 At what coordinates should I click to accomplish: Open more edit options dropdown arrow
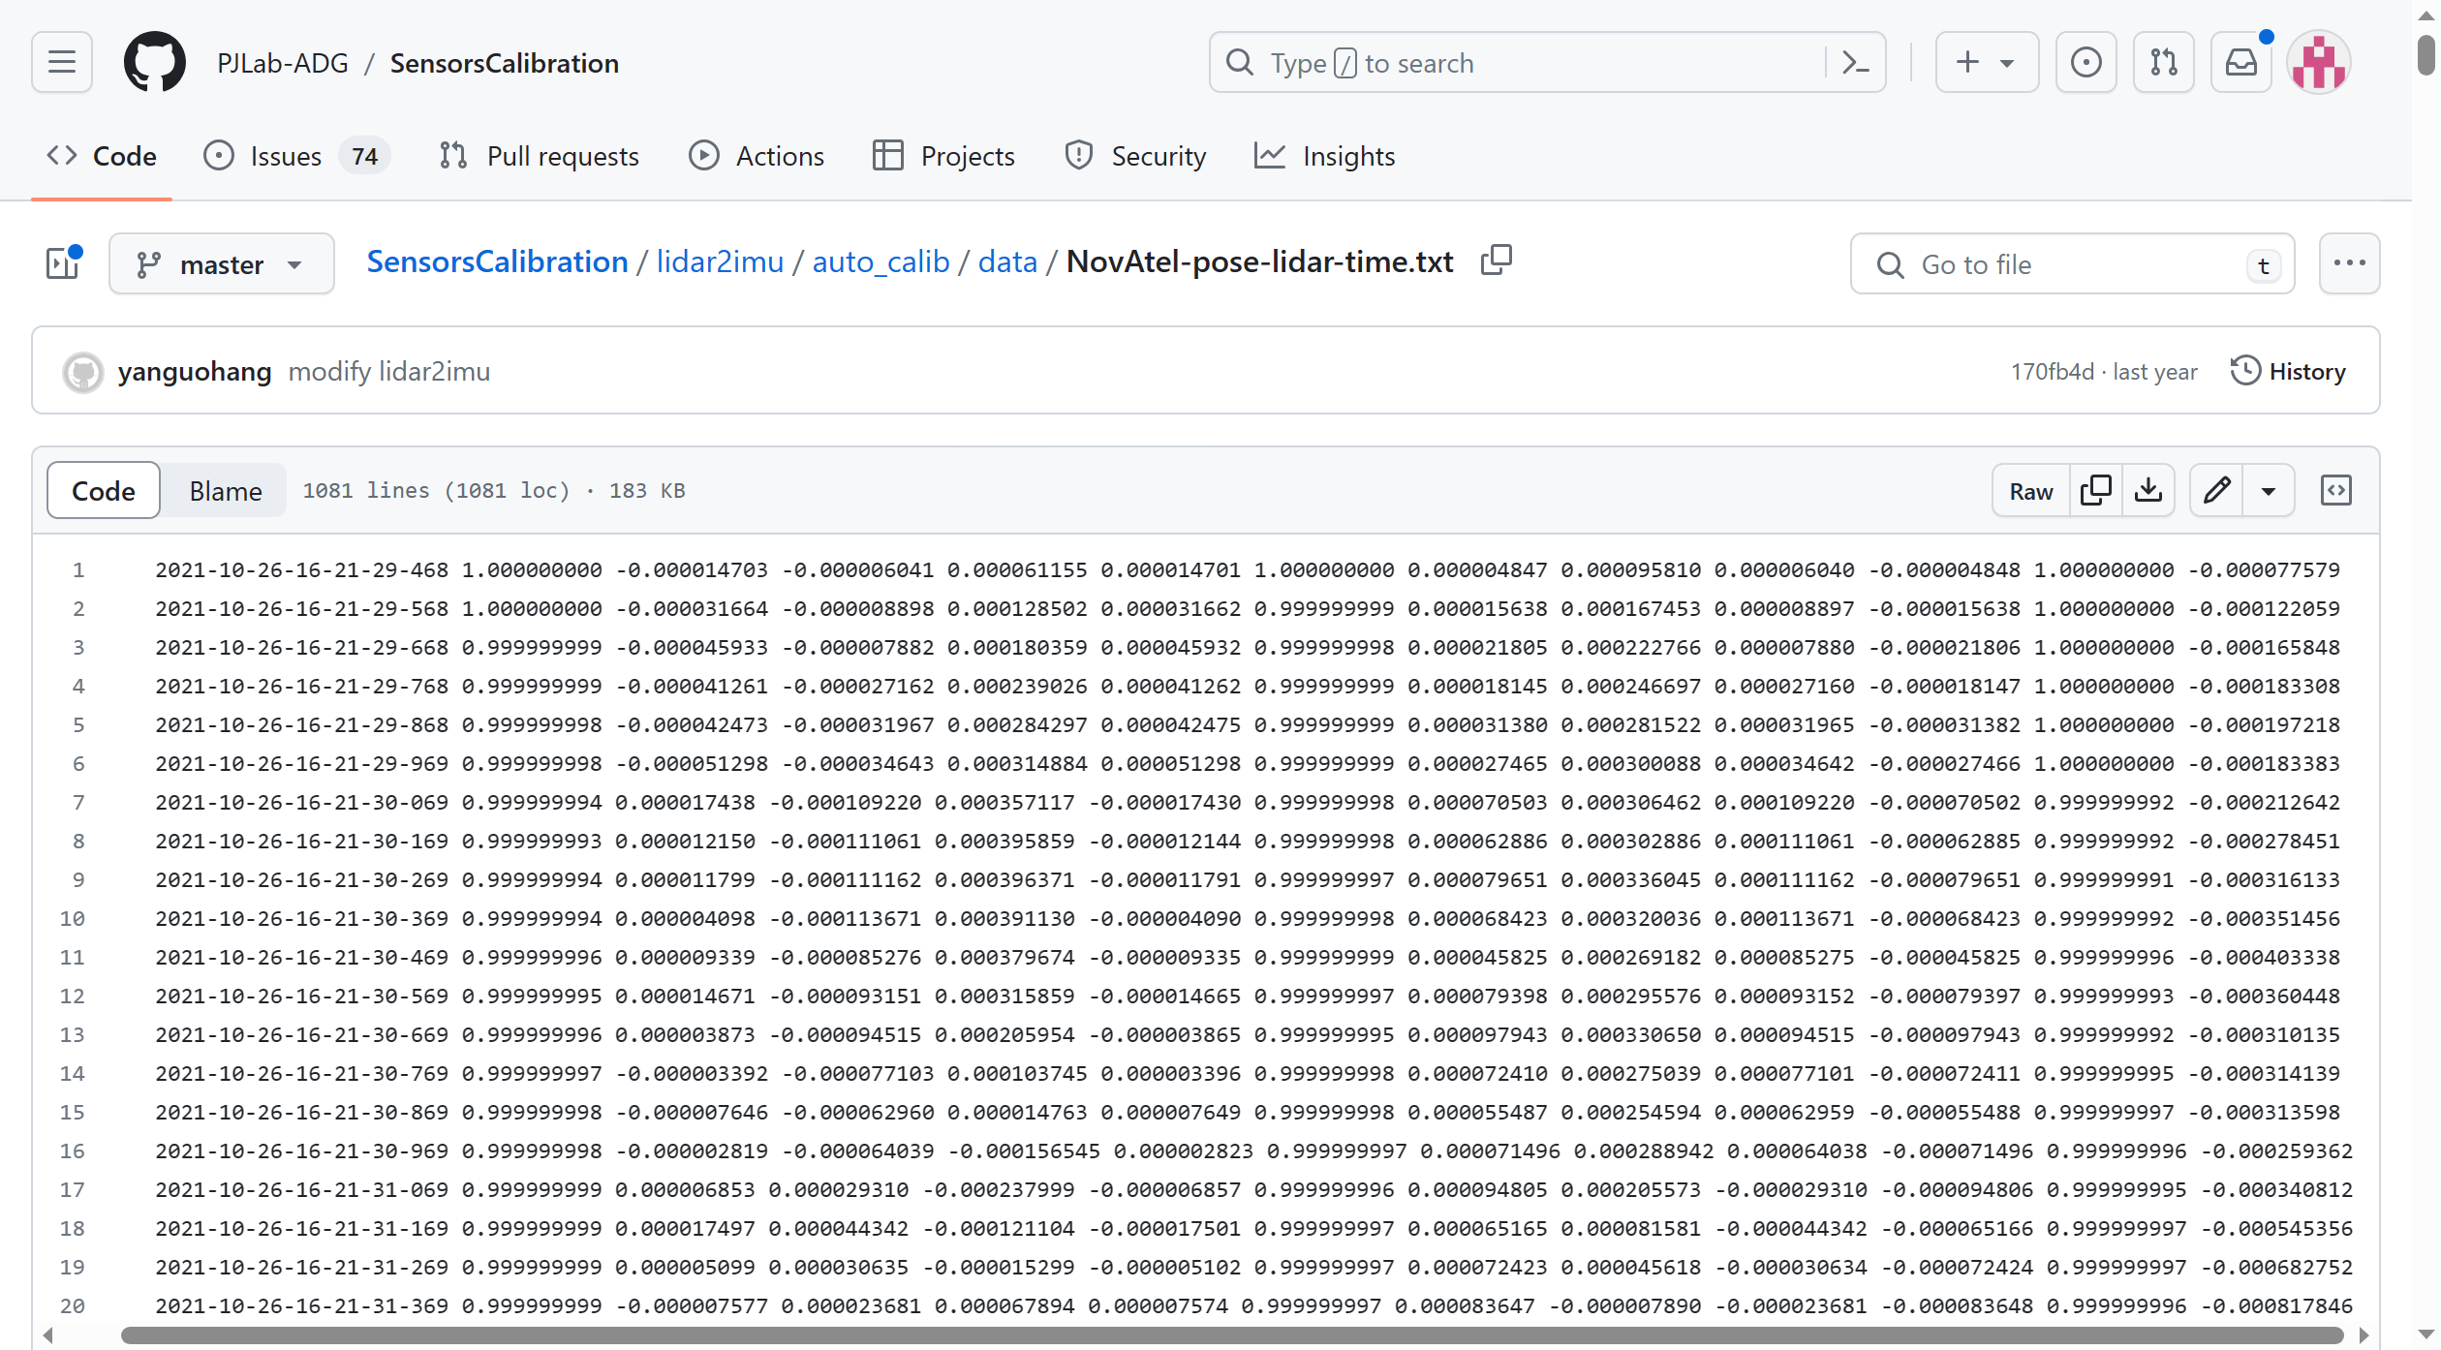[2268, 491]
